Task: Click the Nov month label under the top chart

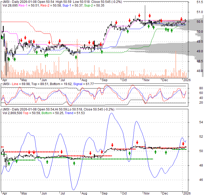Action: (x=147, y=80)
